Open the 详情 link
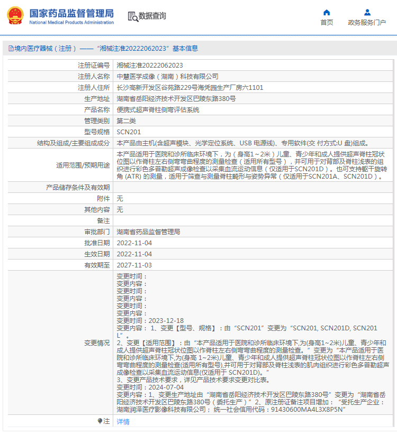 coord(123,422)
